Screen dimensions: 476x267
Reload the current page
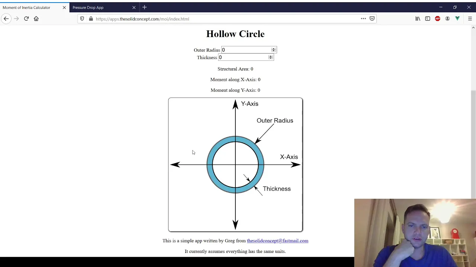[26, 19]
